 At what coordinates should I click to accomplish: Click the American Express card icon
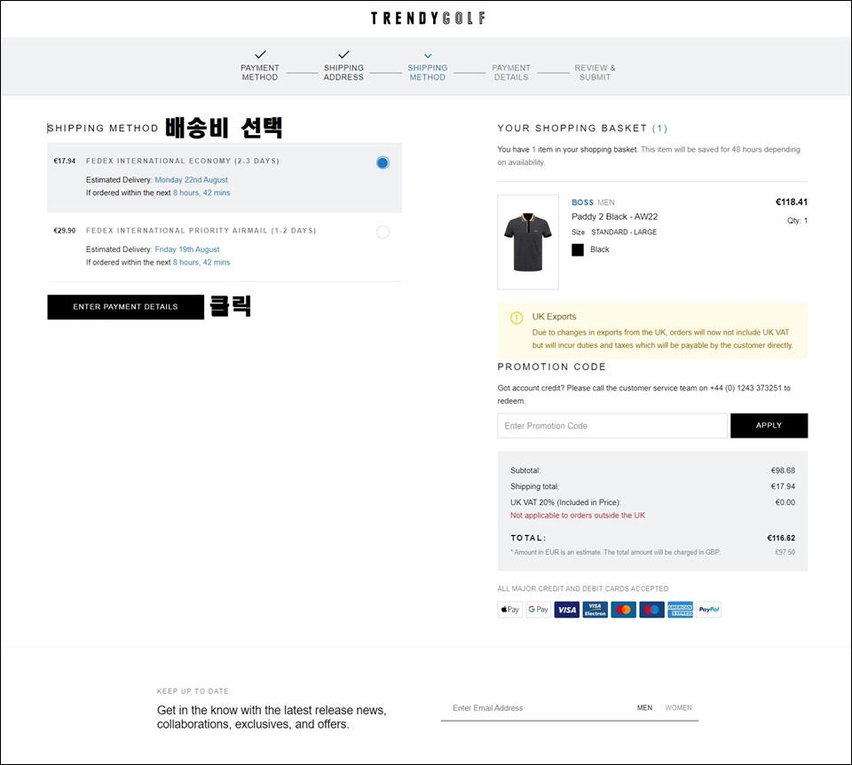click(680, 610)
